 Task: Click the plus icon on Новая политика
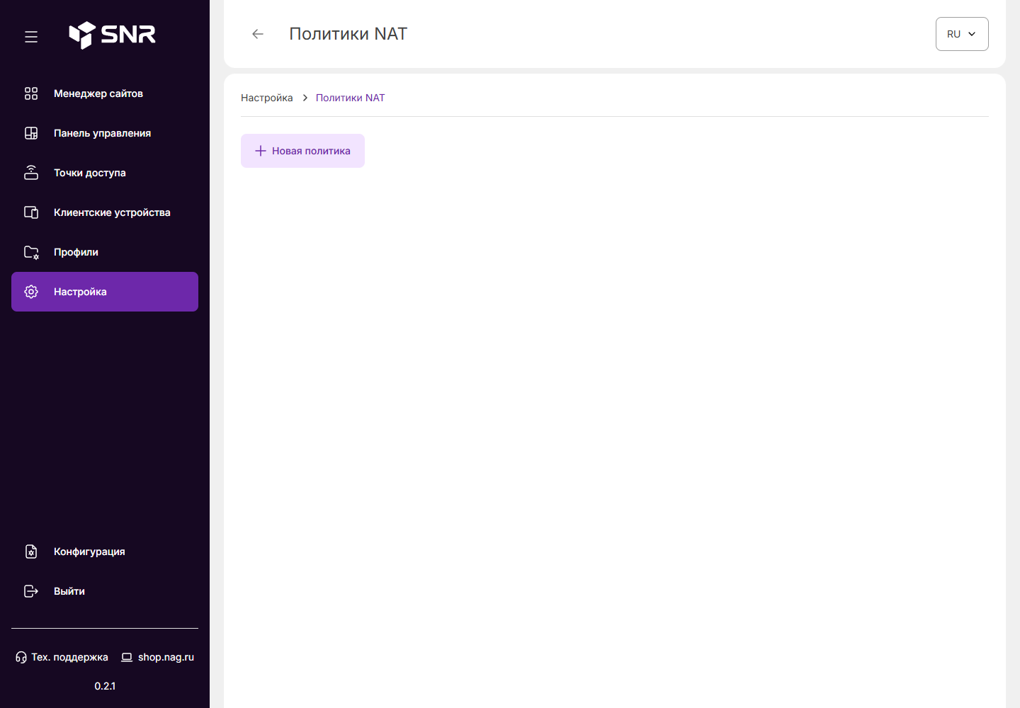coord(261,151)
